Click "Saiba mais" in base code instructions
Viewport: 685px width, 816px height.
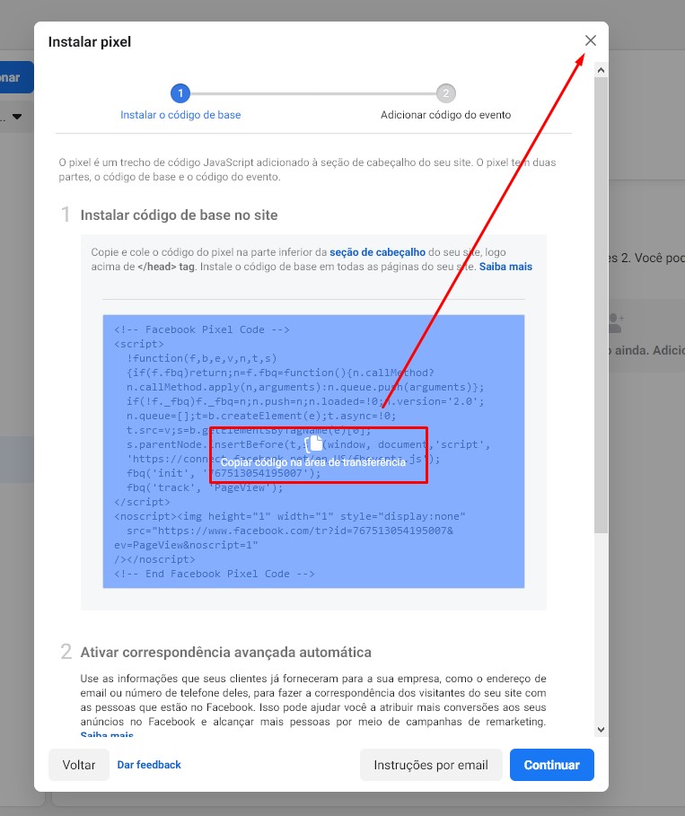pyautogui.click(x=505, y=267)
